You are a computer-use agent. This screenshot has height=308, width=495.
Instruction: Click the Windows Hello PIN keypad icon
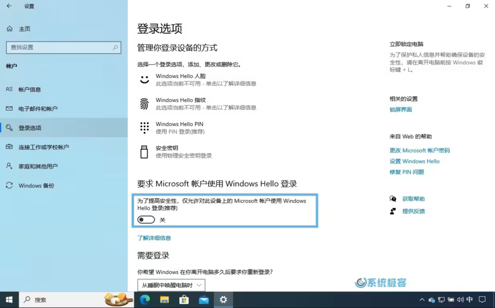coord(144,128)
